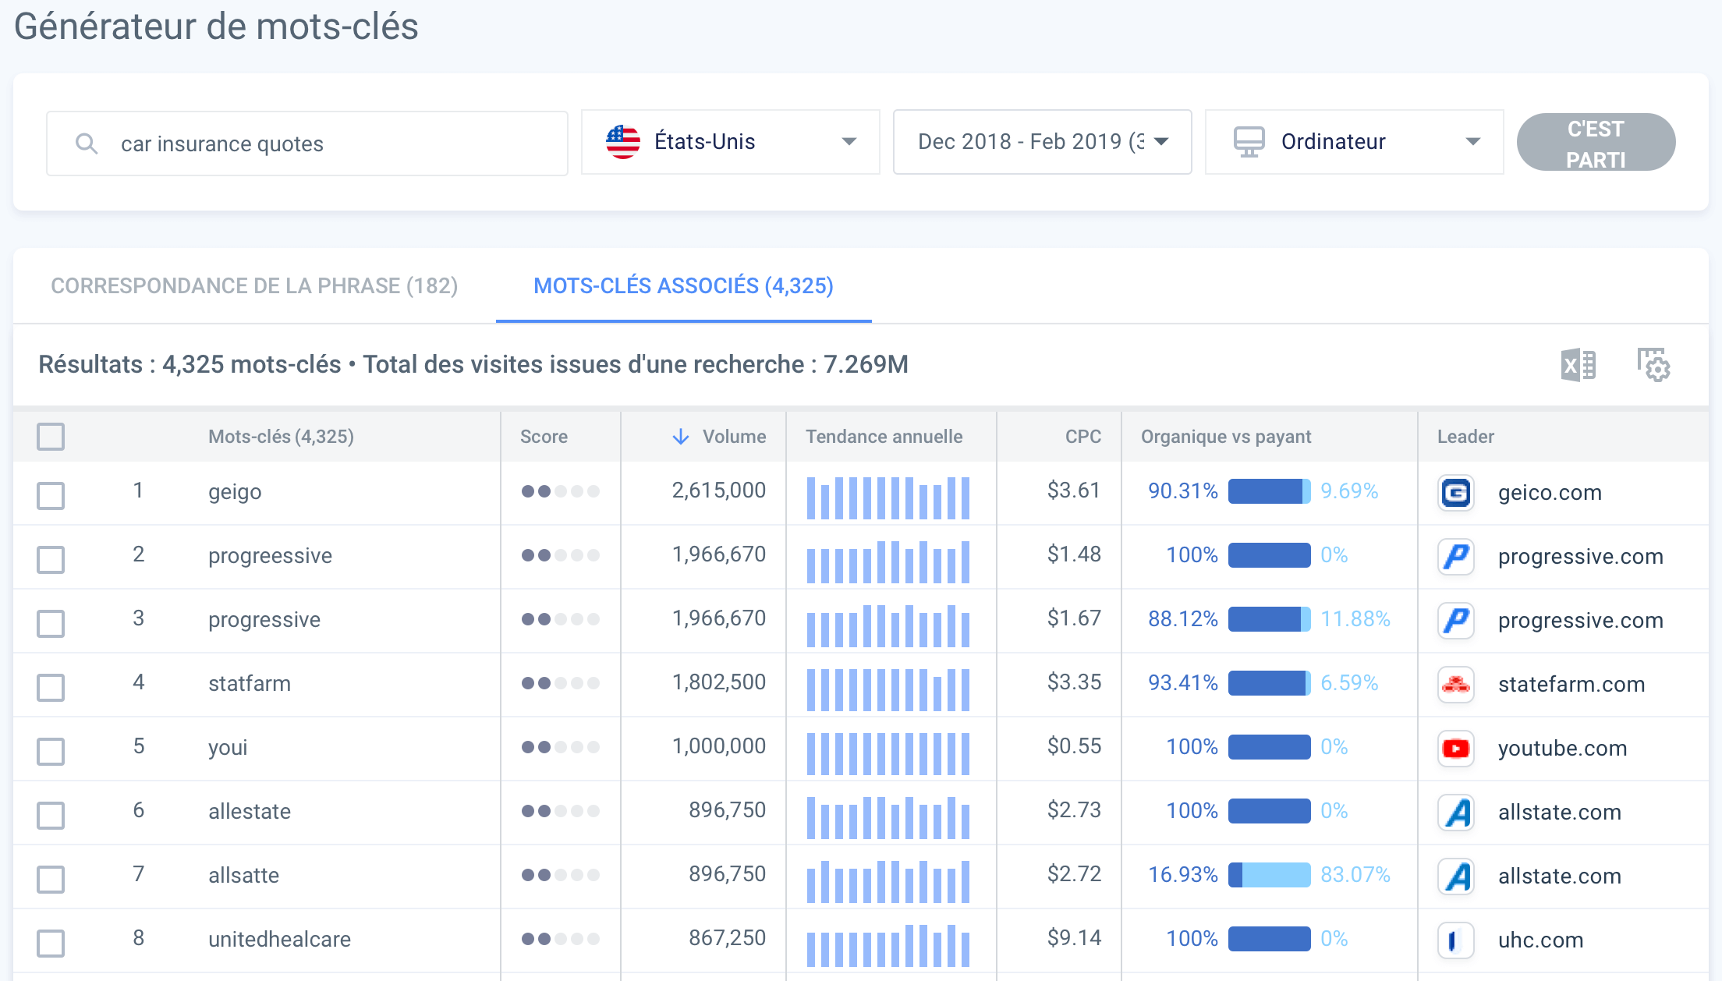The width and height of the screenshot is (1722, 981).
Task: Select all keywords via header checkbox
Action: tap(51, 437)
